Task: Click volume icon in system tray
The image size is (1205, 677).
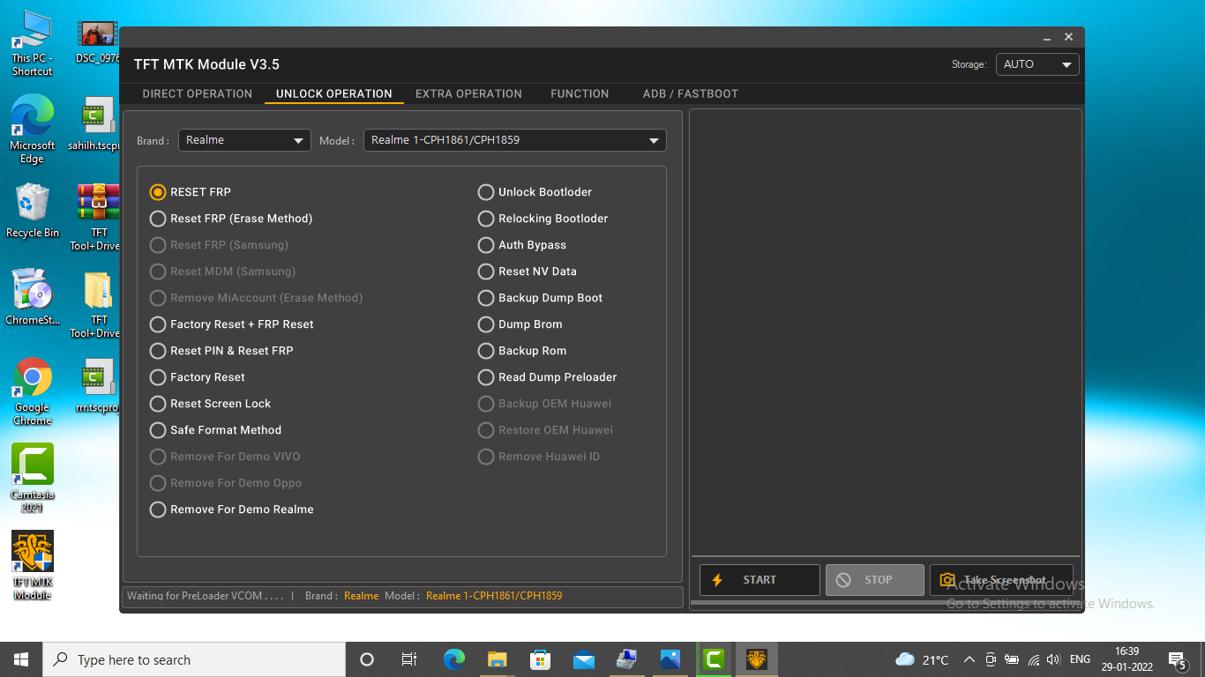Action: pos(1052,659)
